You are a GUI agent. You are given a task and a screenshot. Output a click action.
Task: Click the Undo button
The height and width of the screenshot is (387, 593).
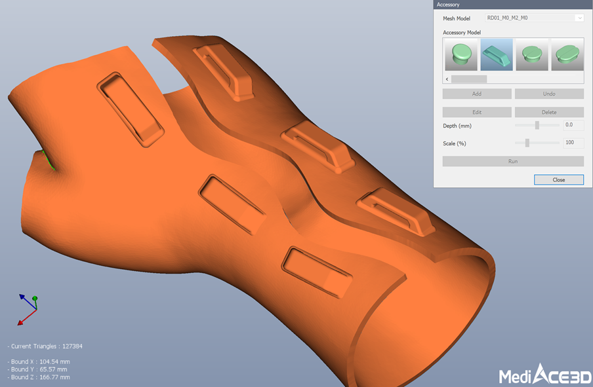(549, 94)
